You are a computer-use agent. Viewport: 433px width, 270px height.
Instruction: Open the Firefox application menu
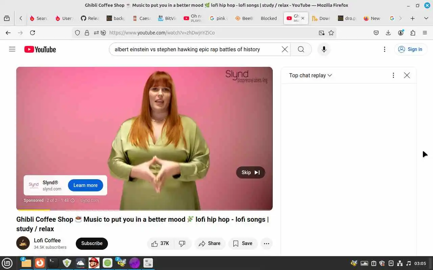pyautogui.click(x=425, y=33)
